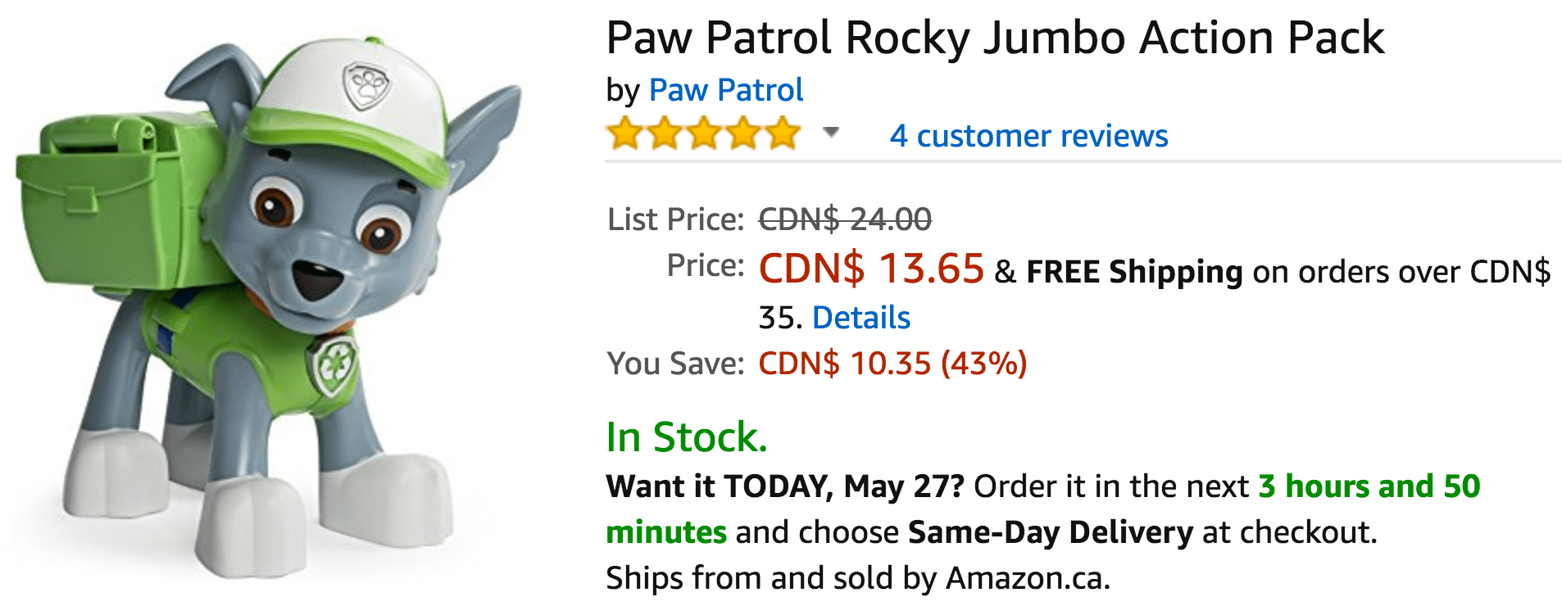Click the red CDN$ 13.65 price

(871, 268)
